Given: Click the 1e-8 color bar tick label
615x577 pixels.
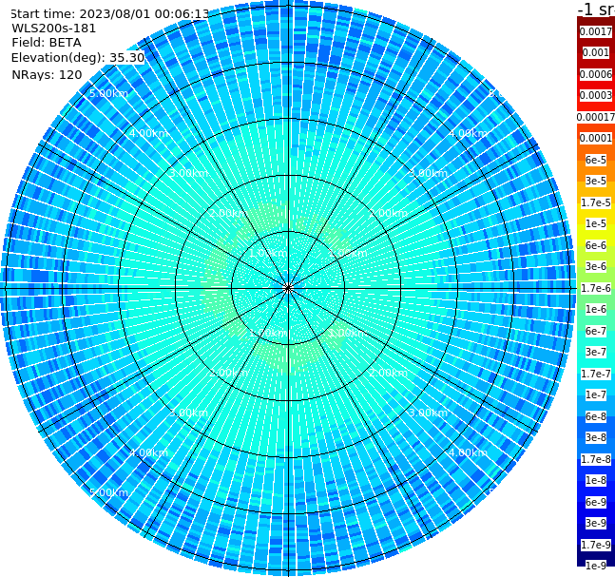Looking at the screenshot, I should coord(596,480).
